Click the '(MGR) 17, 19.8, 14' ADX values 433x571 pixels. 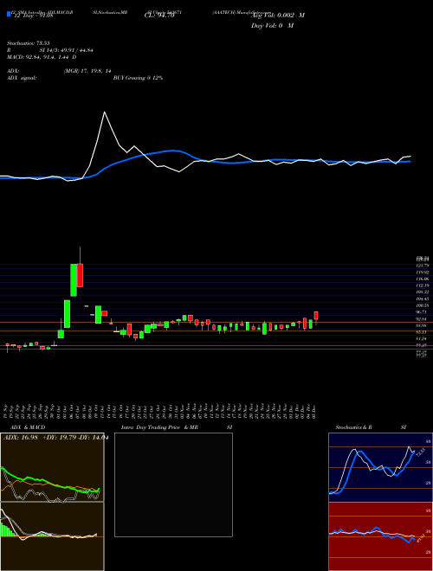(x=87, y=71)
